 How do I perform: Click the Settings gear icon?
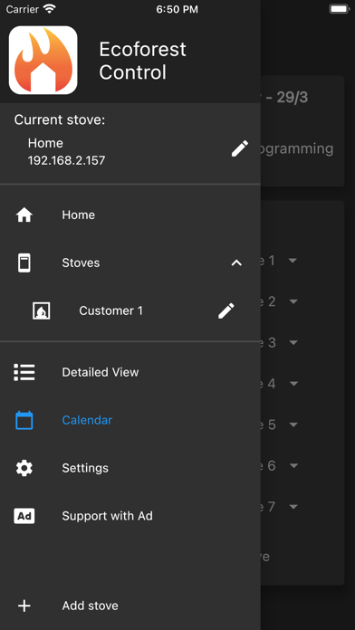pos(24,468)
